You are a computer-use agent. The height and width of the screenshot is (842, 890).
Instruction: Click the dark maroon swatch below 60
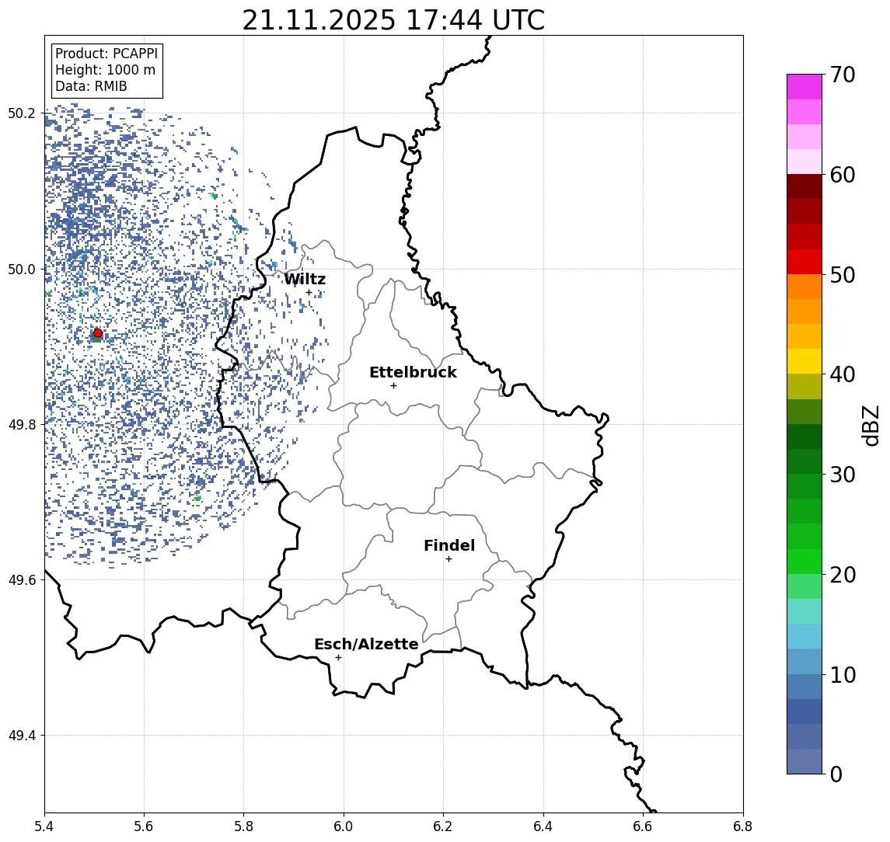coord(804,187)
